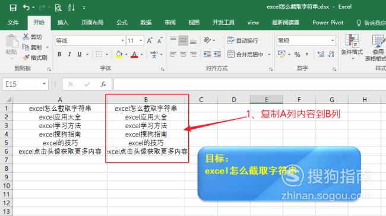This screenshot has width=386, height=216.
Task: Click the 粘贴 paste button
Action: (11, 45)
